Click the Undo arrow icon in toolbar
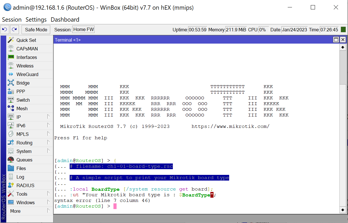 tap(5, 30)
